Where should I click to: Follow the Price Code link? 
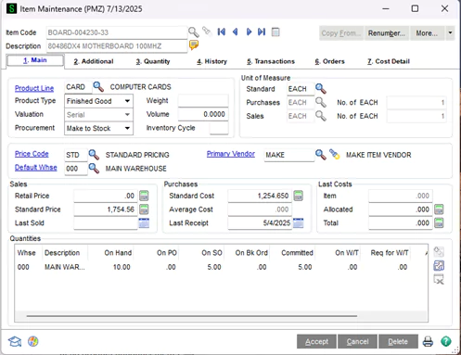coord(32,154)
